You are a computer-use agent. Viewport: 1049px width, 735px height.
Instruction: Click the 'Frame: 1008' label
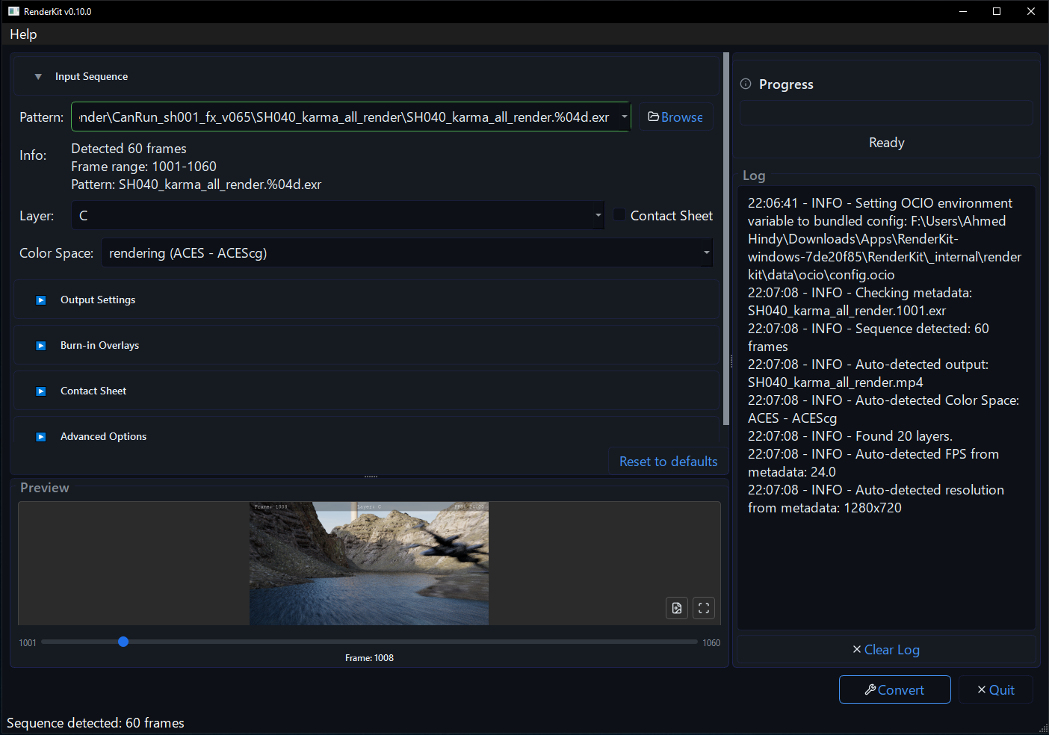369,658
